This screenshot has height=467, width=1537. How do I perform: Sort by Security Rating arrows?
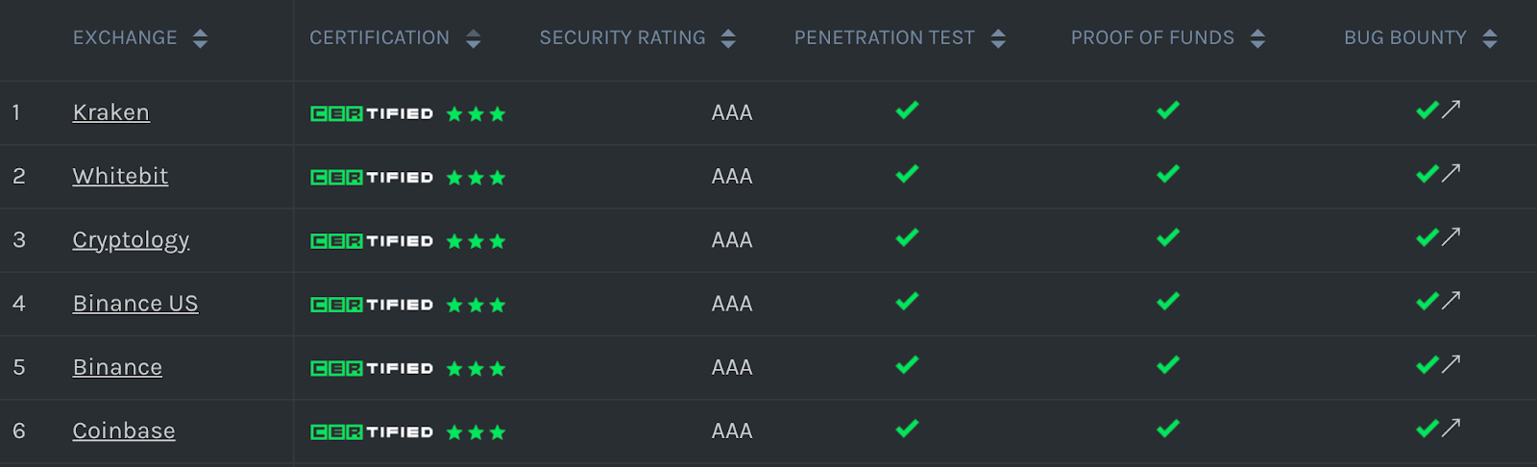point(728,38)
